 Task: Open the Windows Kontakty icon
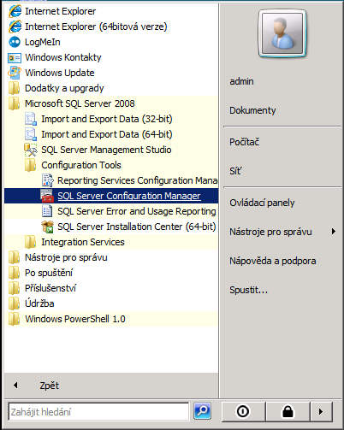point(15,57)
